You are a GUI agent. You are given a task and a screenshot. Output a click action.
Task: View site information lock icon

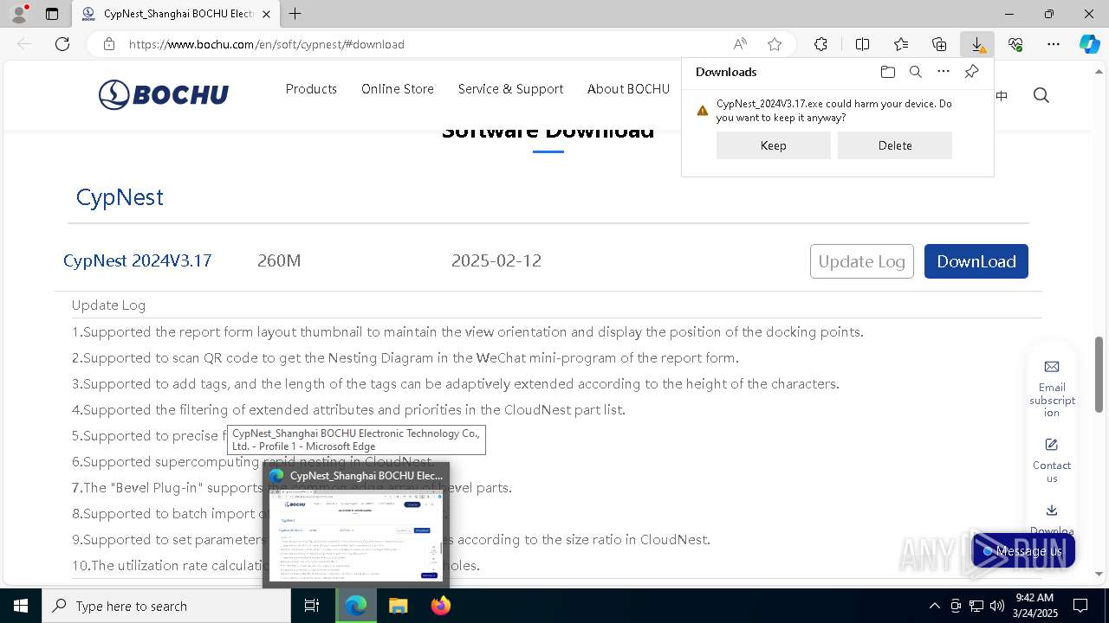[109, 44]
